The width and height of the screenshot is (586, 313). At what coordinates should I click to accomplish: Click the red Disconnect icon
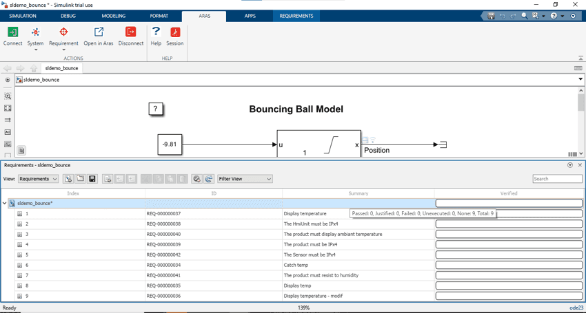click(x=131, y=32)
